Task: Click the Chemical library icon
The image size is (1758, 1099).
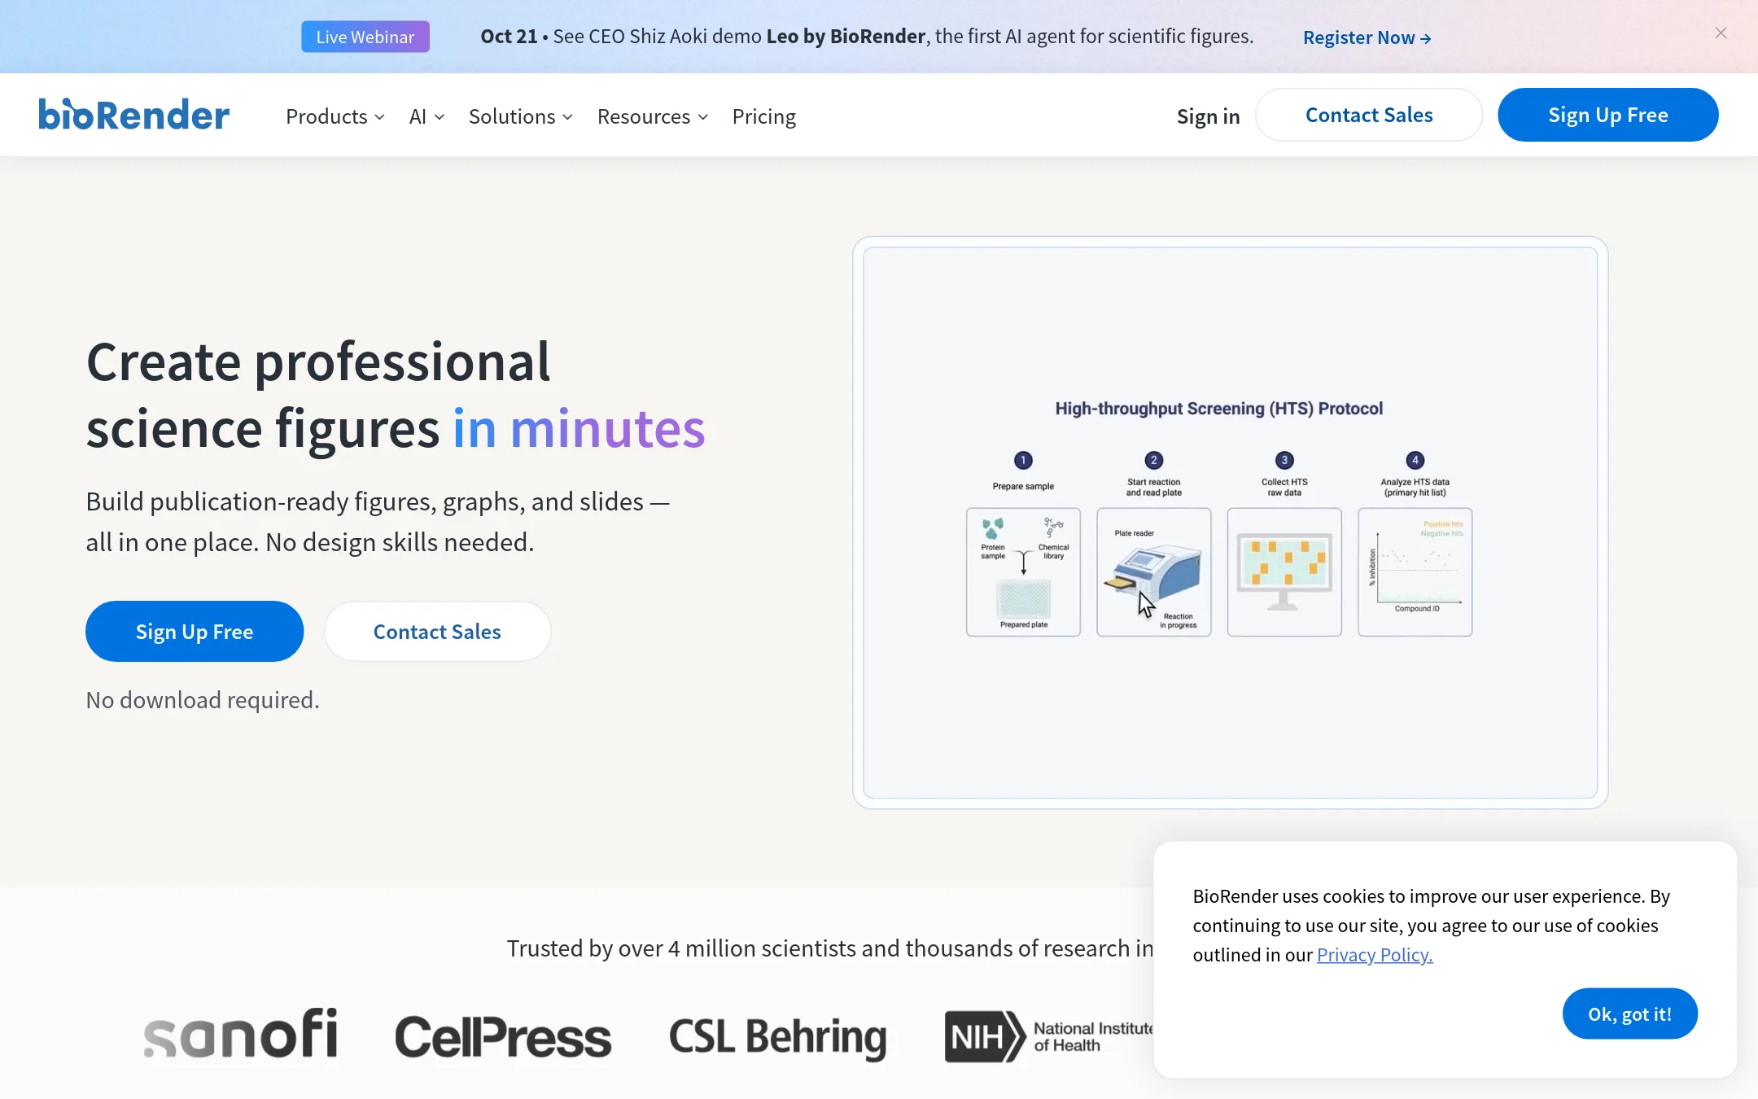Action: coord(1053,528)
